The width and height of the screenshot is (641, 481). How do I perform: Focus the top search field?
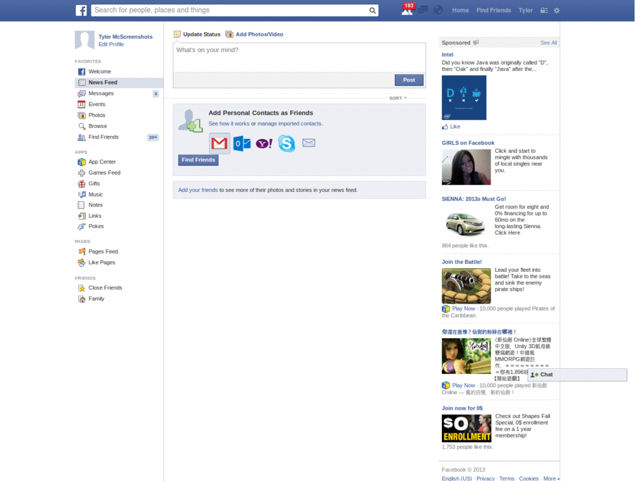[x=235, y=10]
